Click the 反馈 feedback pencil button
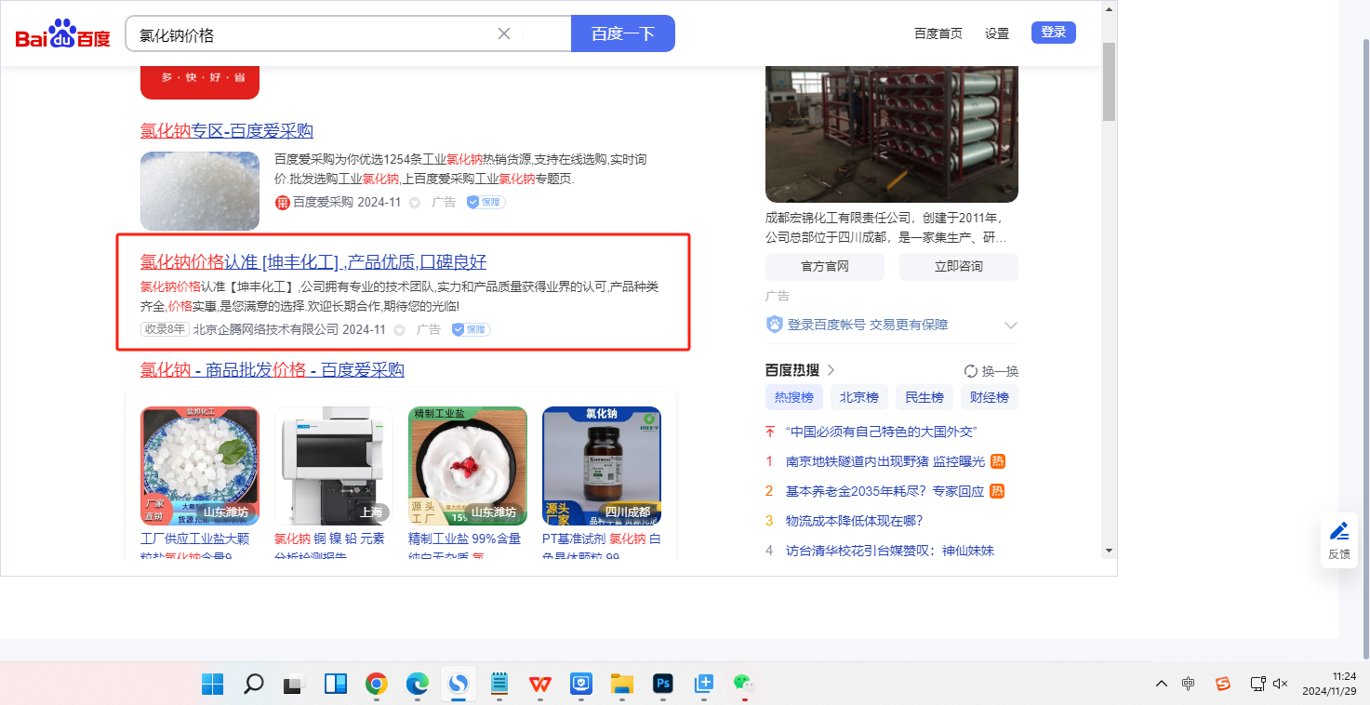Screen dimensions: 1370x705 tap(1339, 539)
